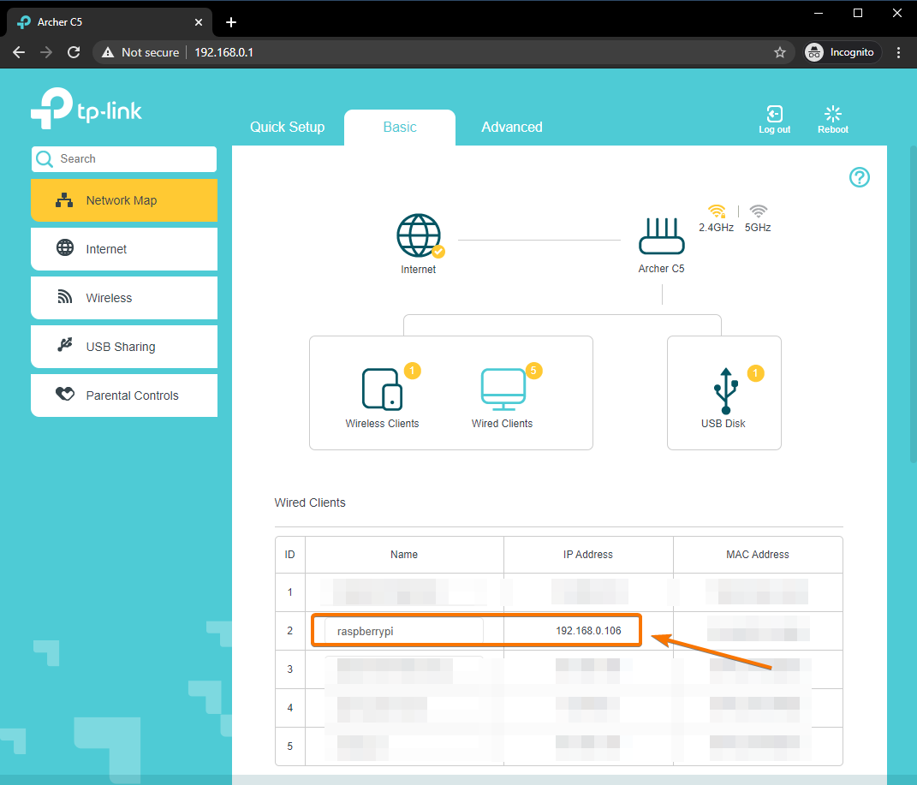The height and width of the screenshot is (785, 917).
Task: Open Internet in the sidebar menu
Action: click(x=124, y=249)
